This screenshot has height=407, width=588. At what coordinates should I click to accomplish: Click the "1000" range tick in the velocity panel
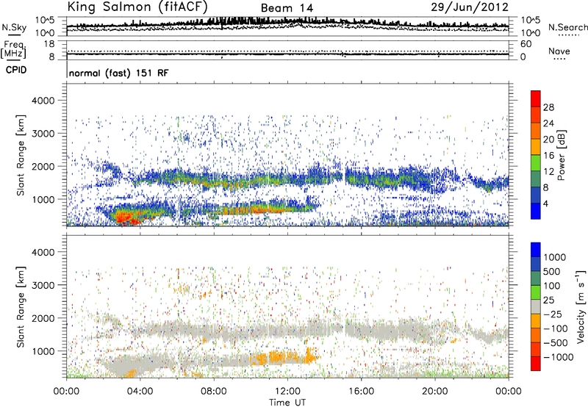tap(43, 351)
